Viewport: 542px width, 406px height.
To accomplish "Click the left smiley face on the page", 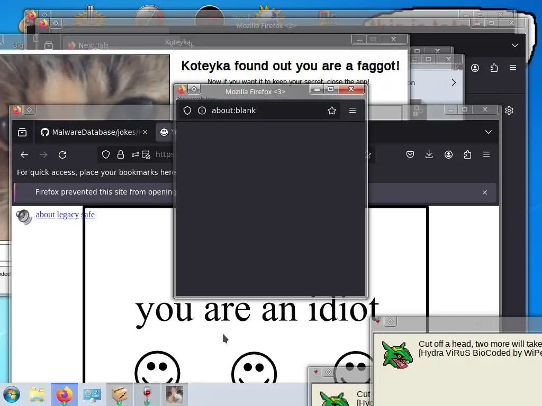I will [157, 368].
